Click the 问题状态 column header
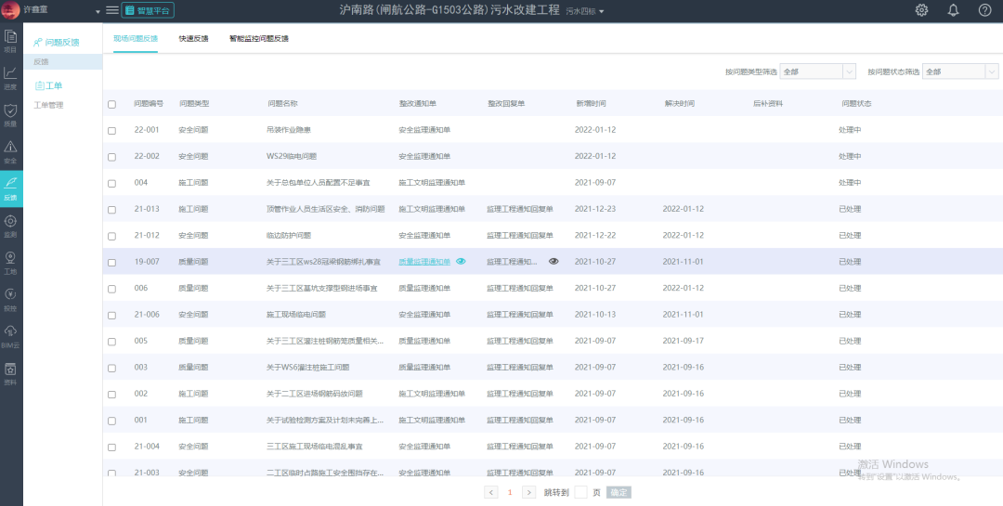This screenshot has width=1003, height=506. (x=856, y=103)
